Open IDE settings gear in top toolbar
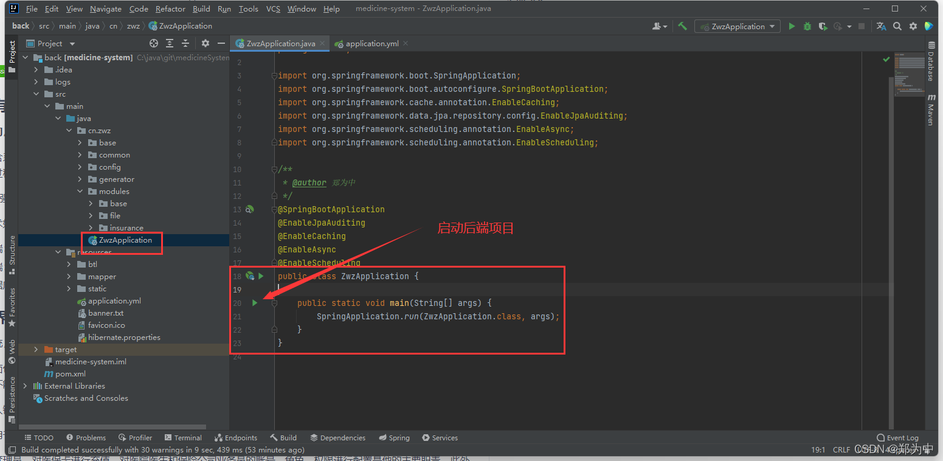The image size is (943, 461). click(x=913, y=26)
